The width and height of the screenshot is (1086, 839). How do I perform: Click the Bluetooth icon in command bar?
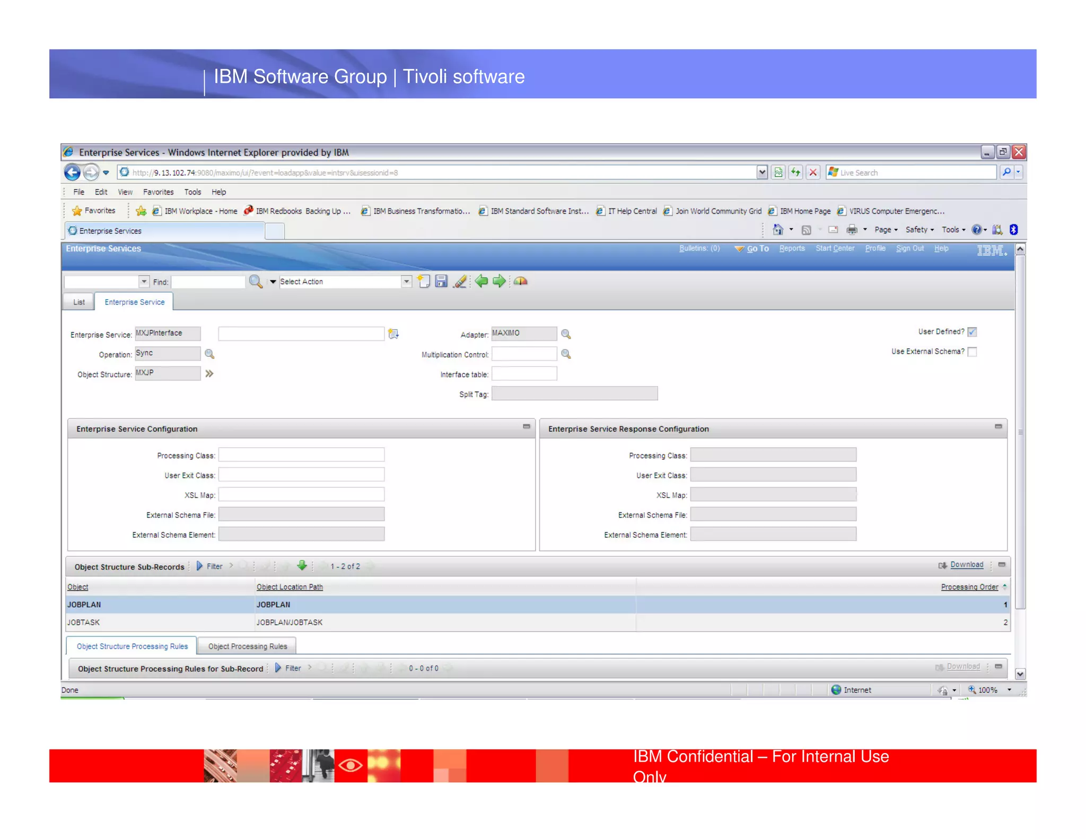coord(1013,230)
